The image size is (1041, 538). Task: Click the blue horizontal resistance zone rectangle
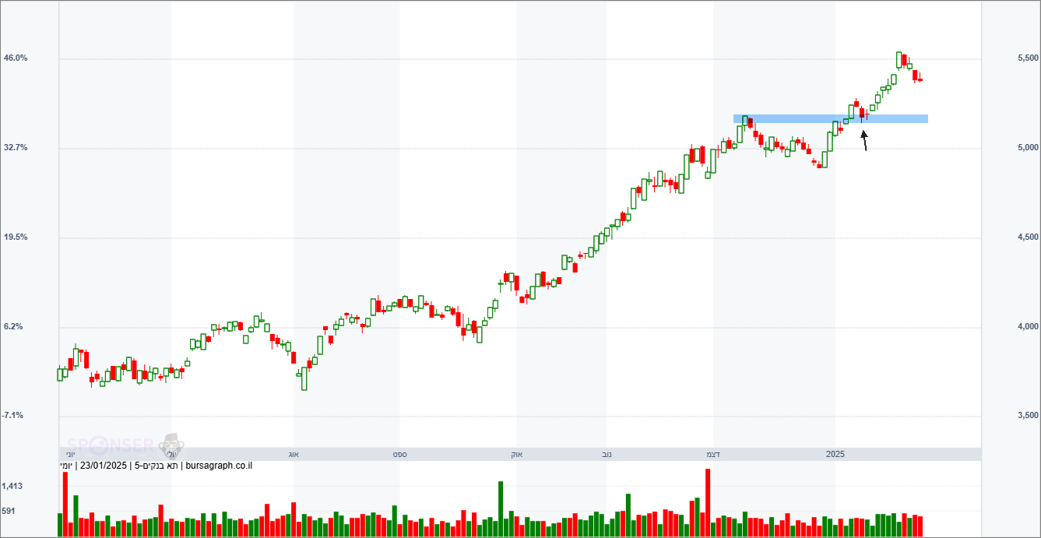[x=831, y=119]
